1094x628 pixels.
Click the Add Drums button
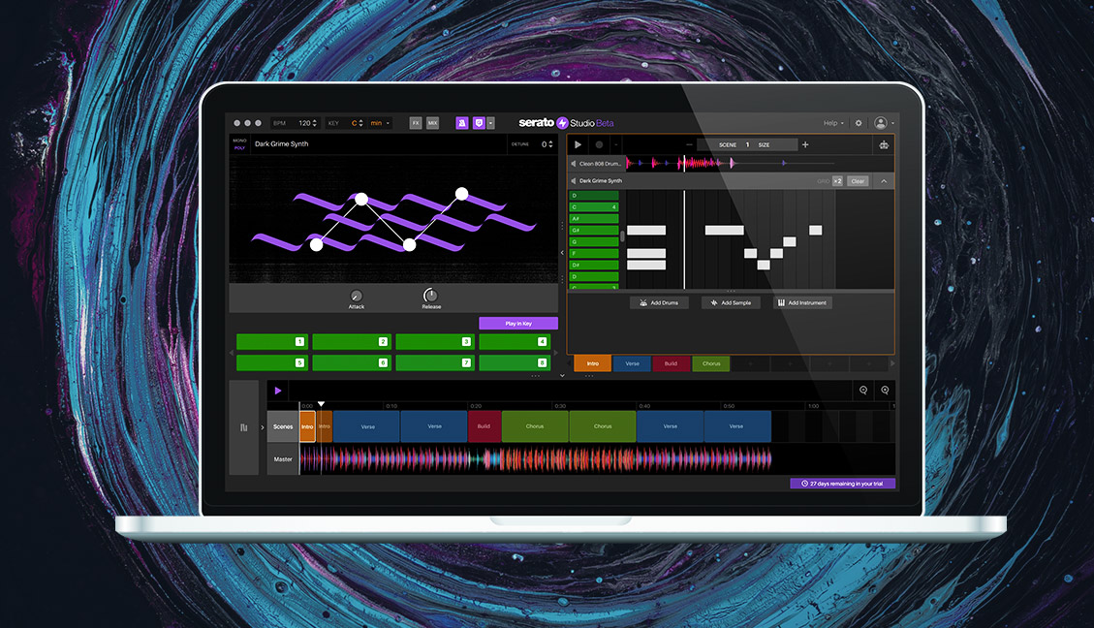pos(659,302)
